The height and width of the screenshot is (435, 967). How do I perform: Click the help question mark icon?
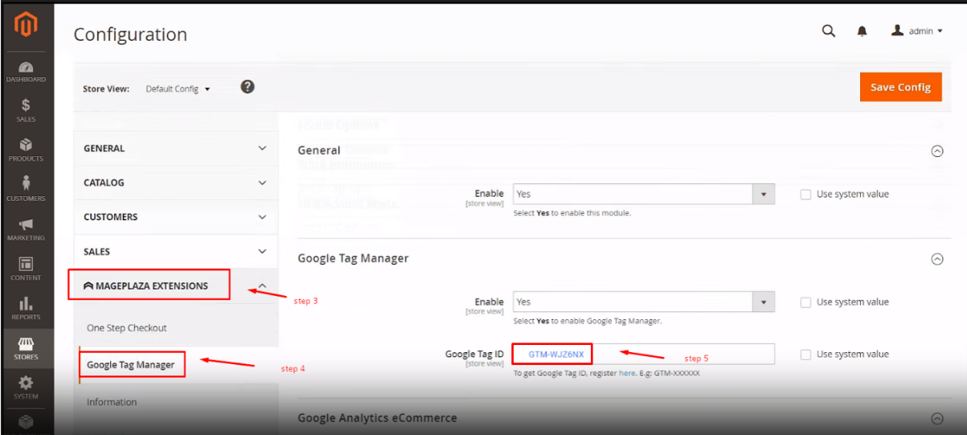pos(248,87)
